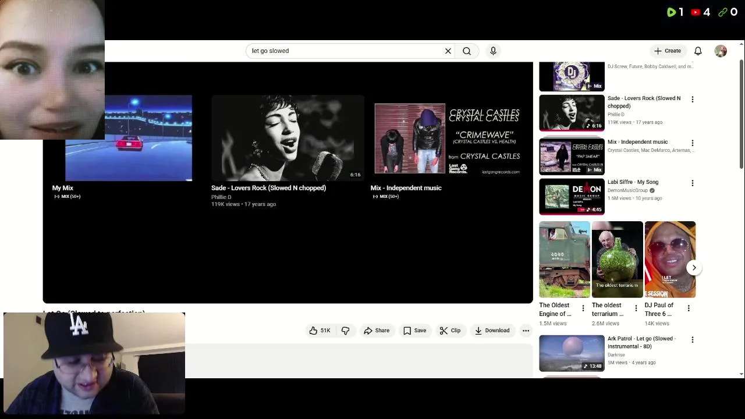This screenshot has width=745, height=419.
Task: Dislike the video with thumbs-down icon
Action: (x=345, y=331)
